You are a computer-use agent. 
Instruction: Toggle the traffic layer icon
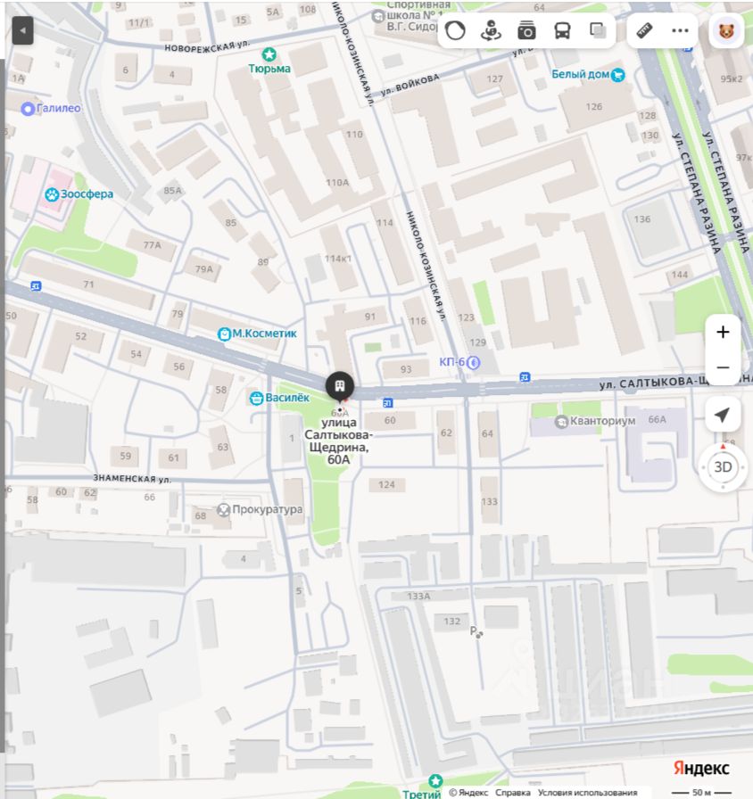(x=455, y=30)
